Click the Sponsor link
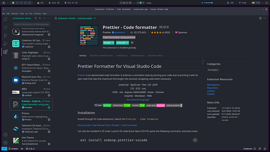The height and width of the screenshot is (152, 270). (x=181, y=32)
